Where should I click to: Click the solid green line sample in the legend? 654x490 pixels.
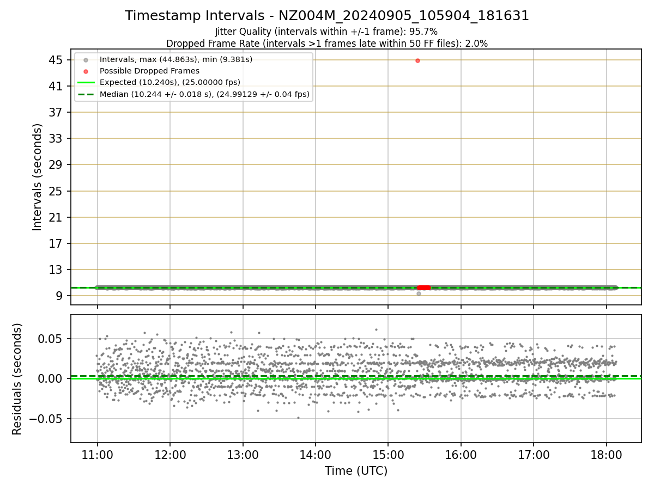[86, 82]
